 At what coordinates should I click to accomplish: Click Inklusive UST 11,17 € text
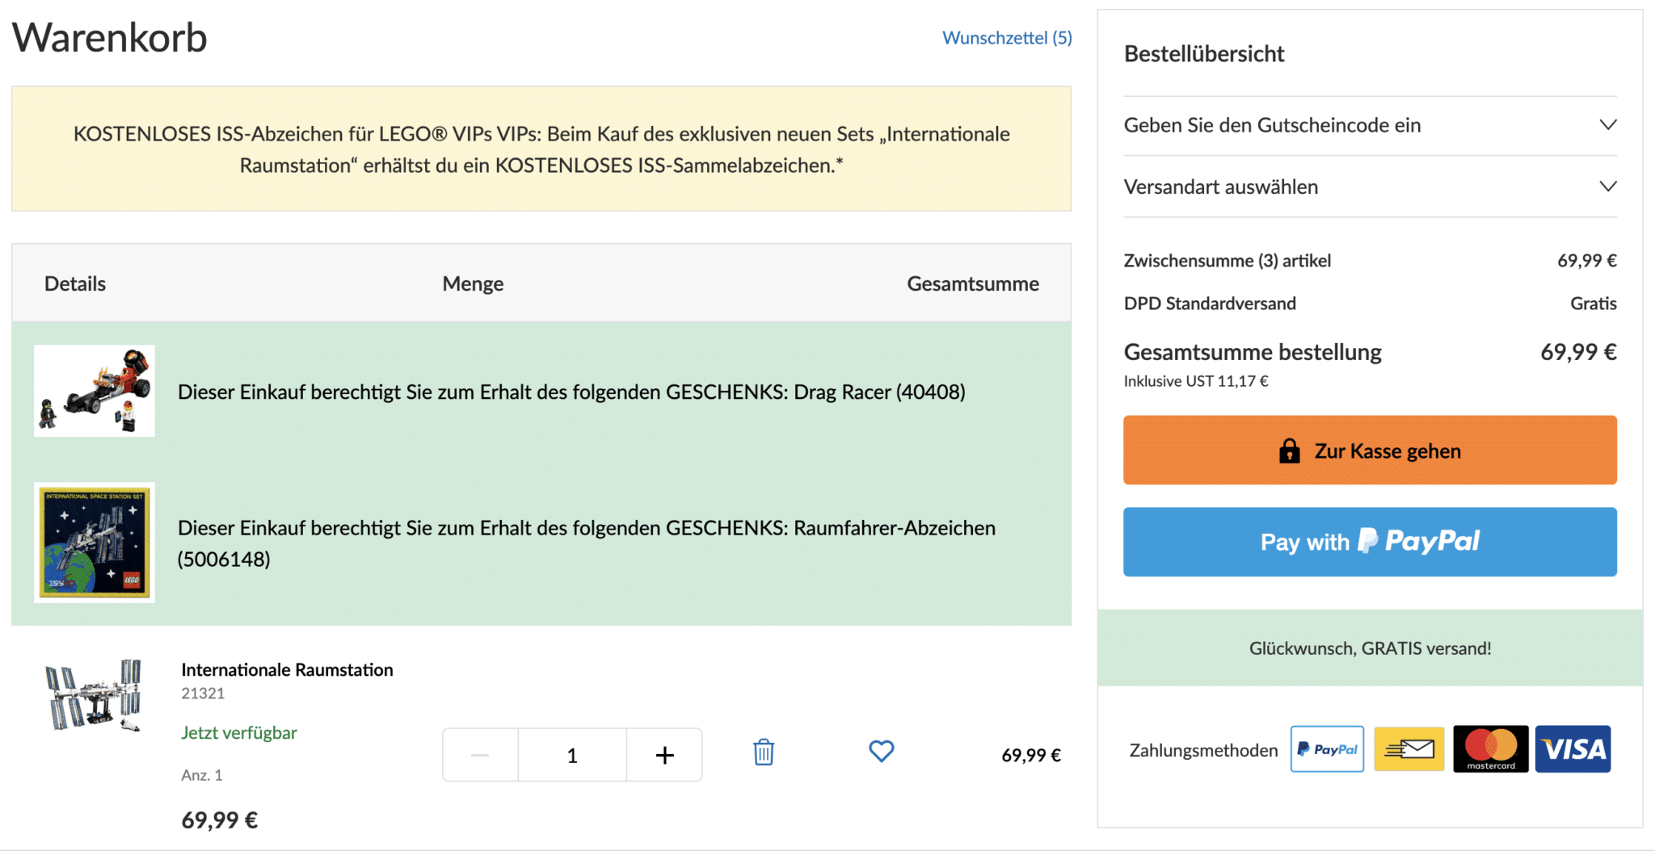tap(1196, 381)
